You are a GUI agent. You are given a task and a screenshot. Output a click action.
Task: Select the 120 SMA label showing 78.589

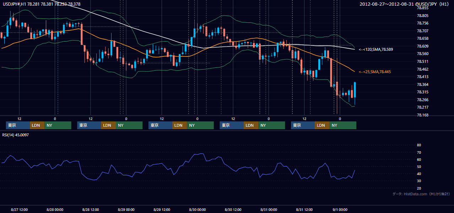[376, 49]
